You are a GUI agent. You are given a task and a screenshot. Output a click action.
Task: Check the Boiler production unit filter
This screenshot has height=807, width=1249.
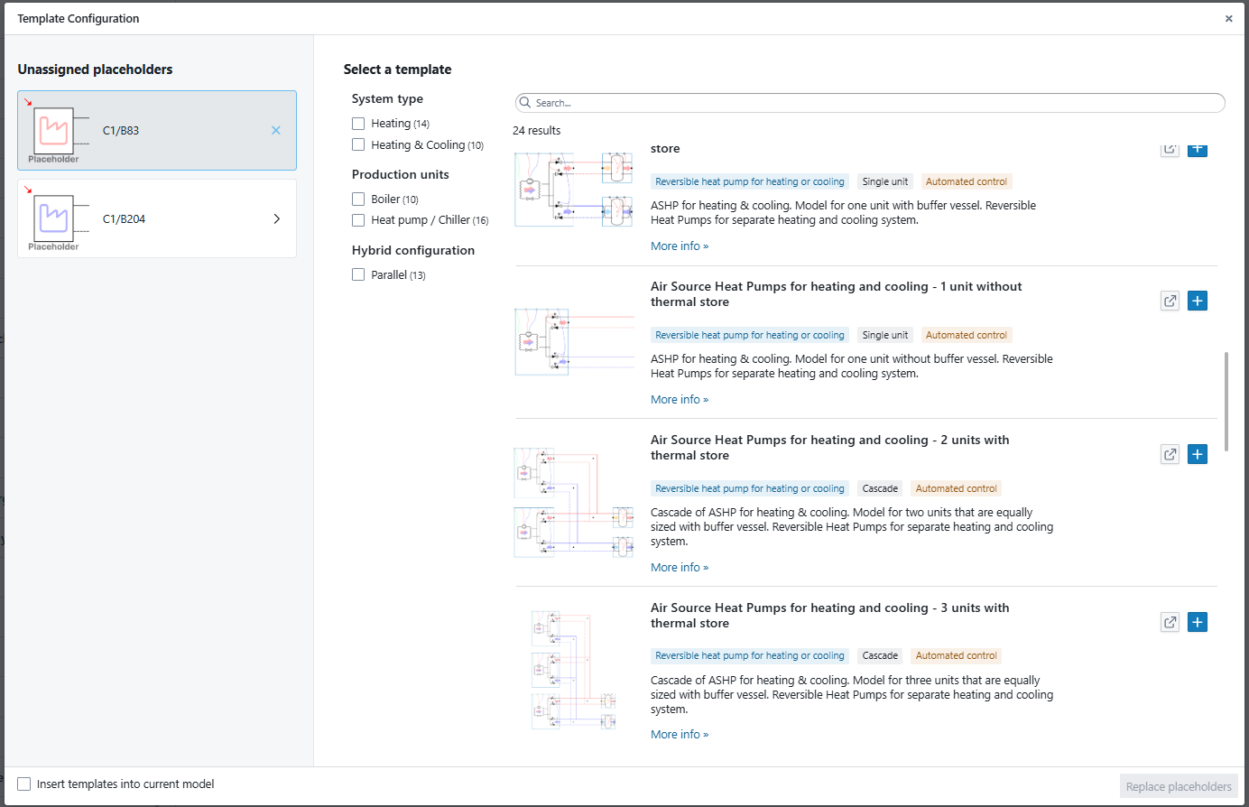pyautogui.click(x=358, y=199)
